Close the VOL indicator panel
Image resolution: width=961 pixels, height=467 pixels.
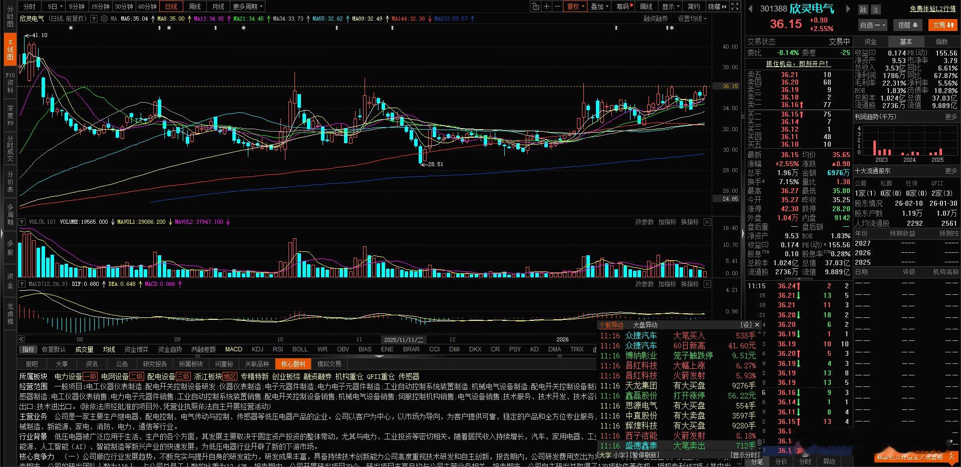pos(707,222)
